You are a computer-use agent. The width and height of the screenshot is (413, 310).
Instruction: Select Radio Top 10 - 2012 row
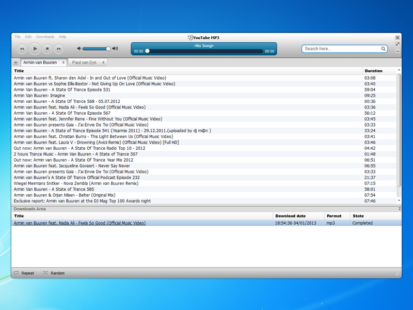point(204,148)
